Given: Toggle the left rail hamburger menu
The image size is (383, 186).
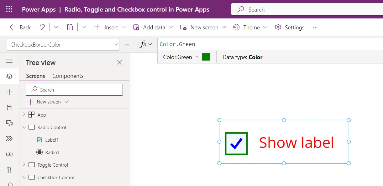Looking at the screenshot, I should click(9, 61).
